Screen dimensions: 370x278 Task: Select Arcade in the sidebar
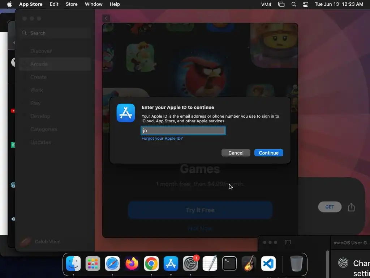55,64
